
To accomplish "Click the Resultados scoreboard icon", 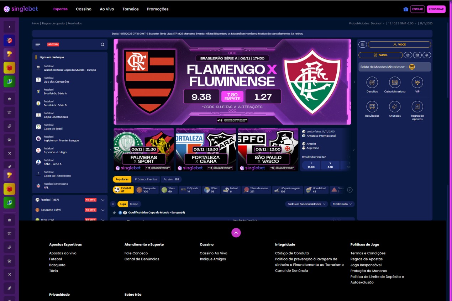I will point(372,107).
